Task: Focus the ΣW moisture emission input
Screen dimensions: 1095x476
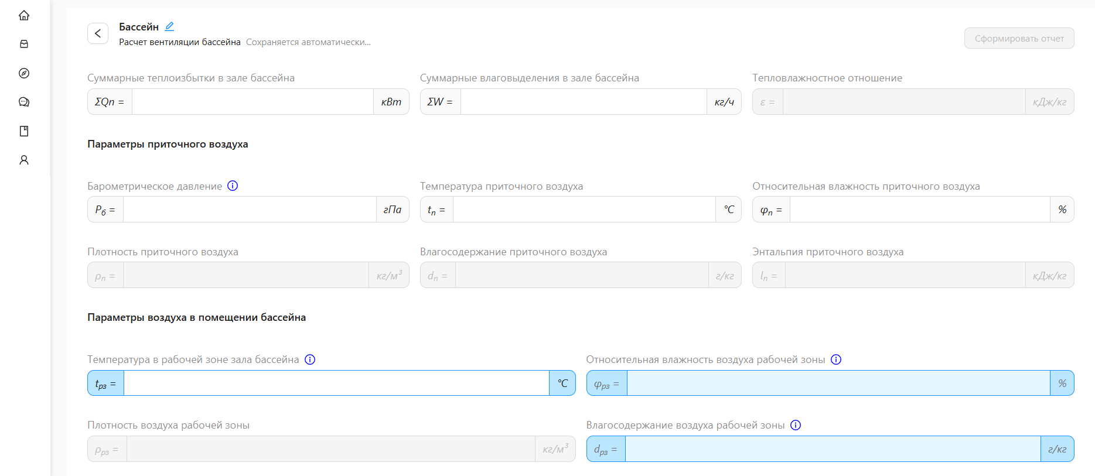Action: point(584,102)
